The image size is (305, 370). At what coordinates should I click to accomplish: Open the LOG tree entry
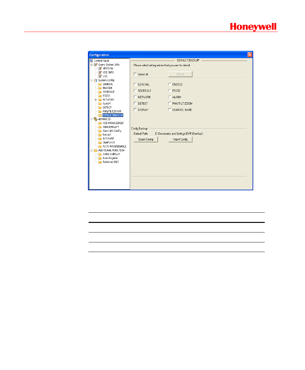[105, 76]
